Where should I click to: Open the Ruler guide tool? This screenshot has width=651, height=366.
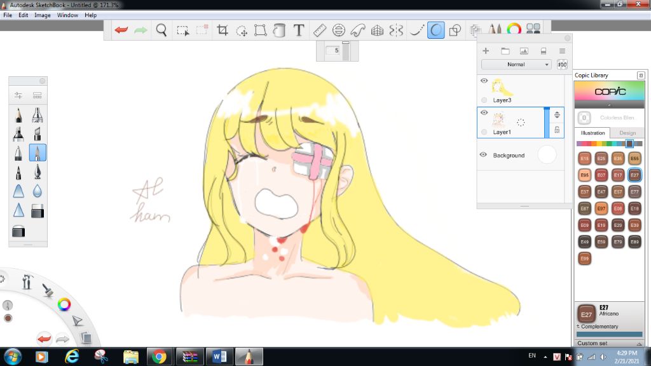319,30
